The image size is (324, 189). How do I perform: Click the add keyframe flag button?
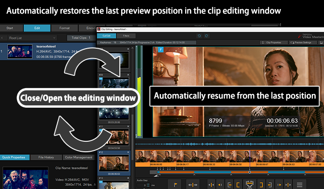pos(175,184)
